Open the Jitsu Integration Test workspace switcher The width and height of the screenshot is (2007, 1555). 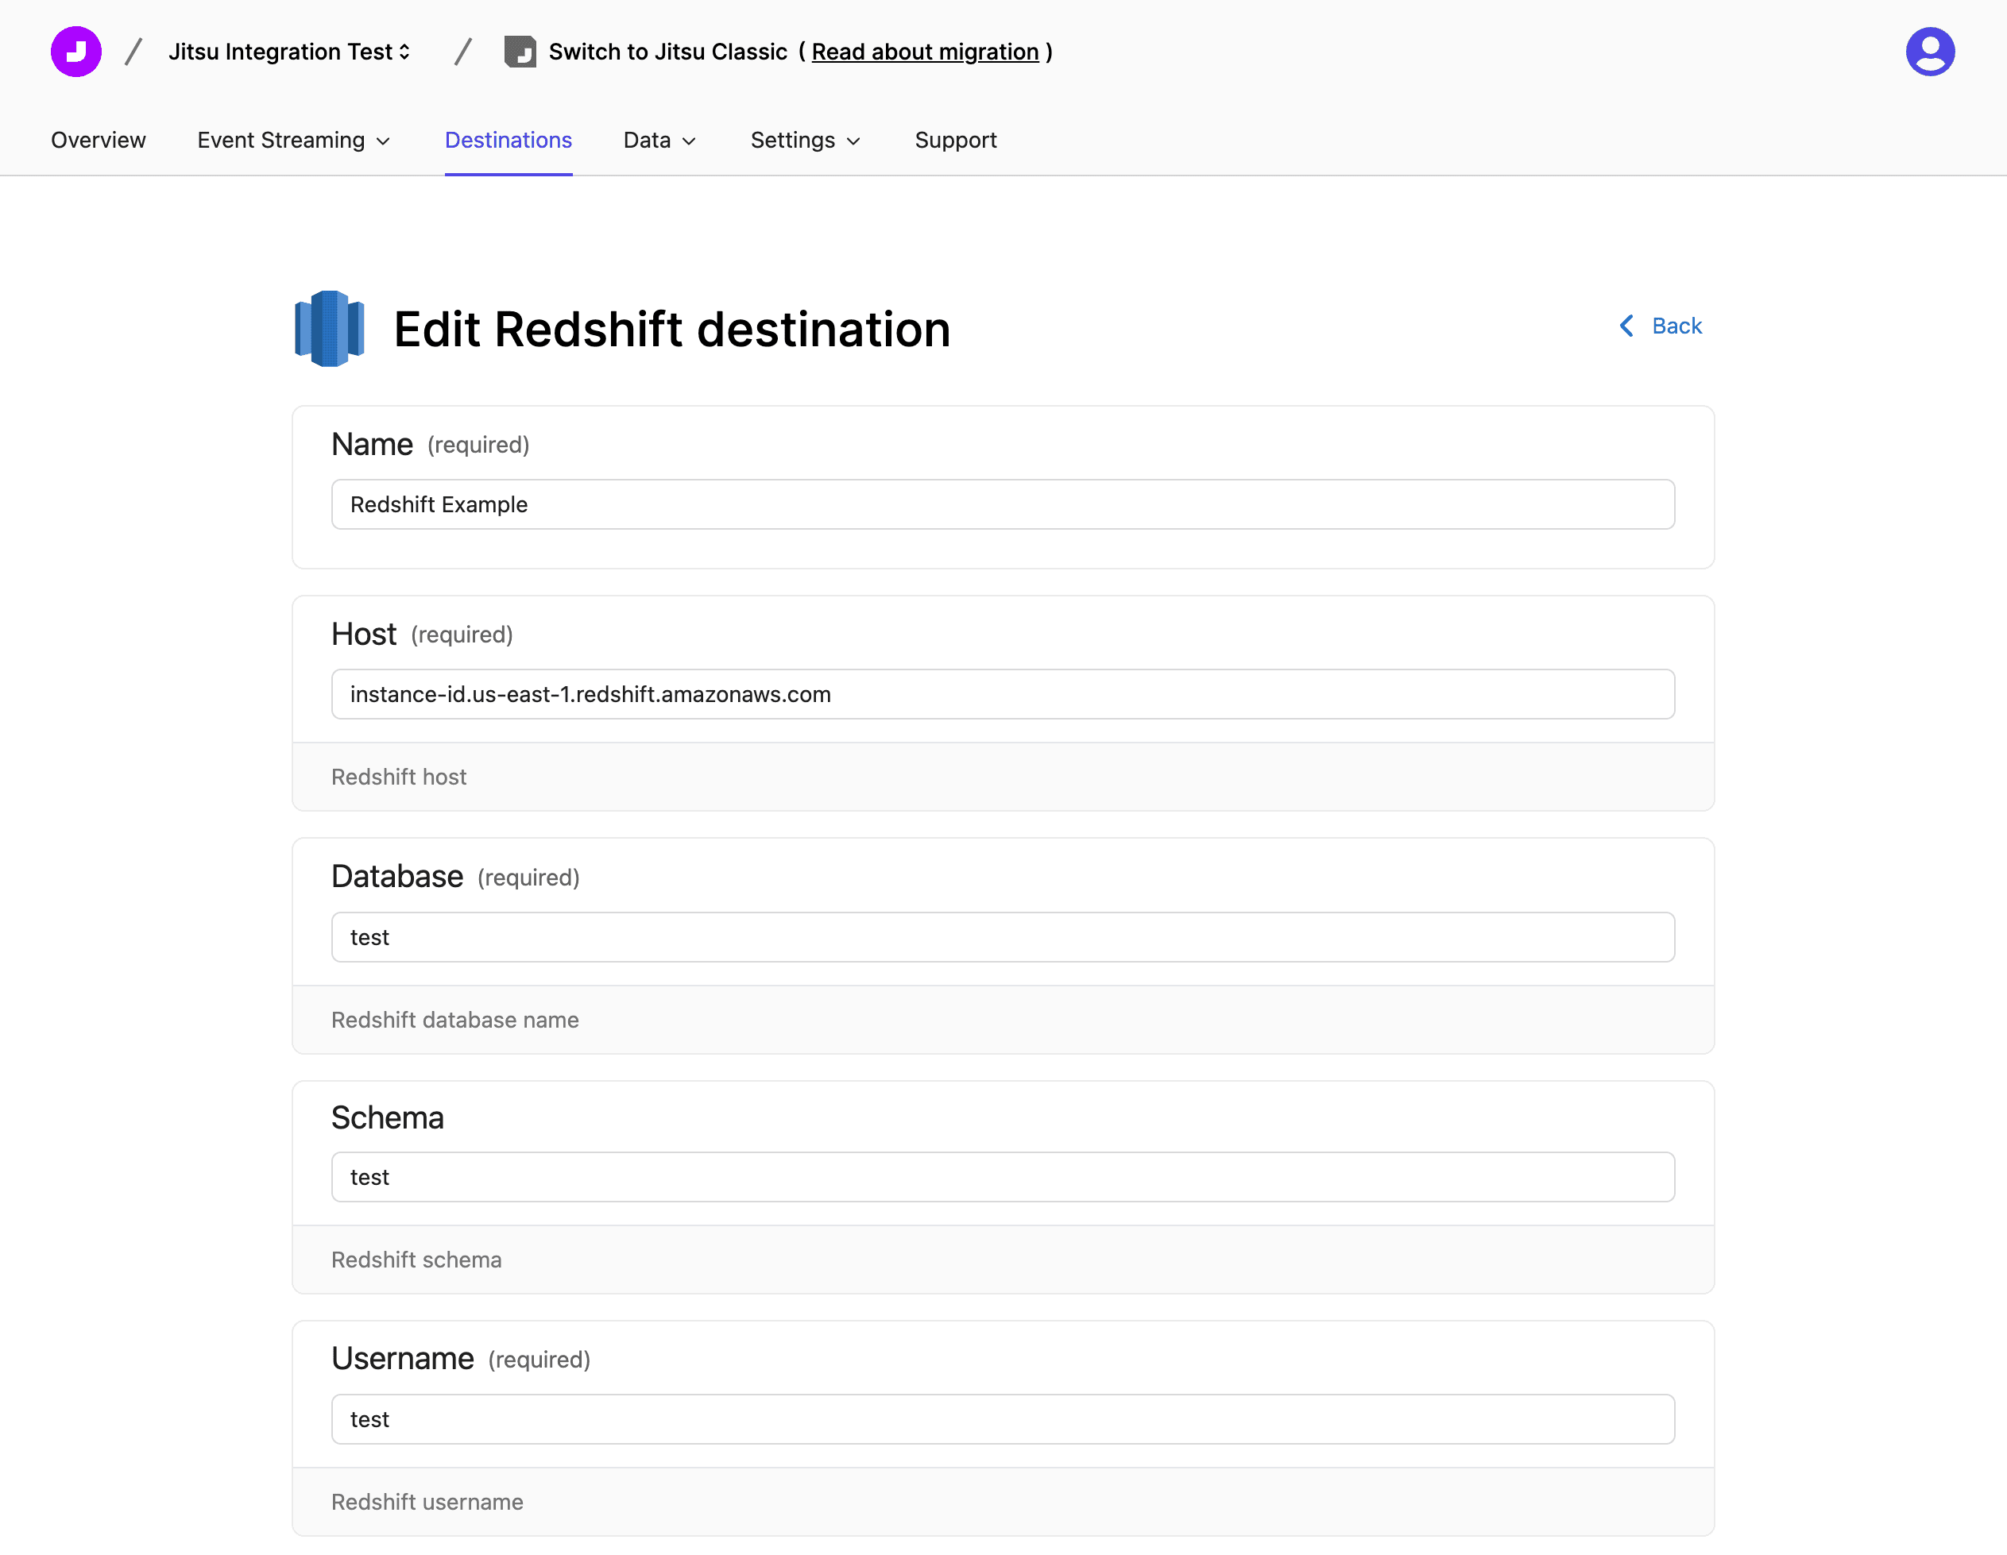[288, 52]
